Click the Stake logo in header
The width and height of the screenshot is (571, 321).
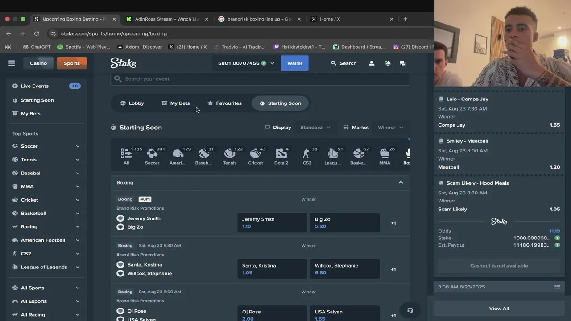[x=123, y=63]
